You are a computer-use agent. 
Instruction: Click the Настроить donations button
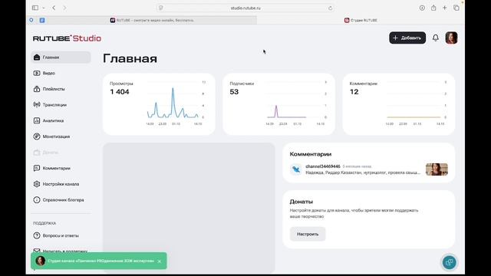point(308,234)
